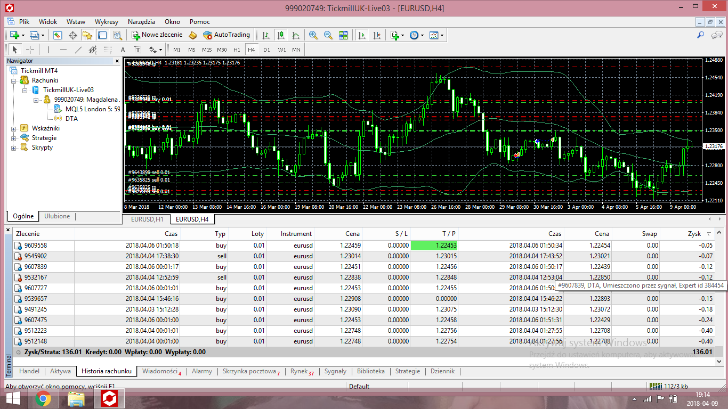Screen dimensions: 728x409
Task: Open the new chart toolbar icon
Action: click(x=14, y=35)
